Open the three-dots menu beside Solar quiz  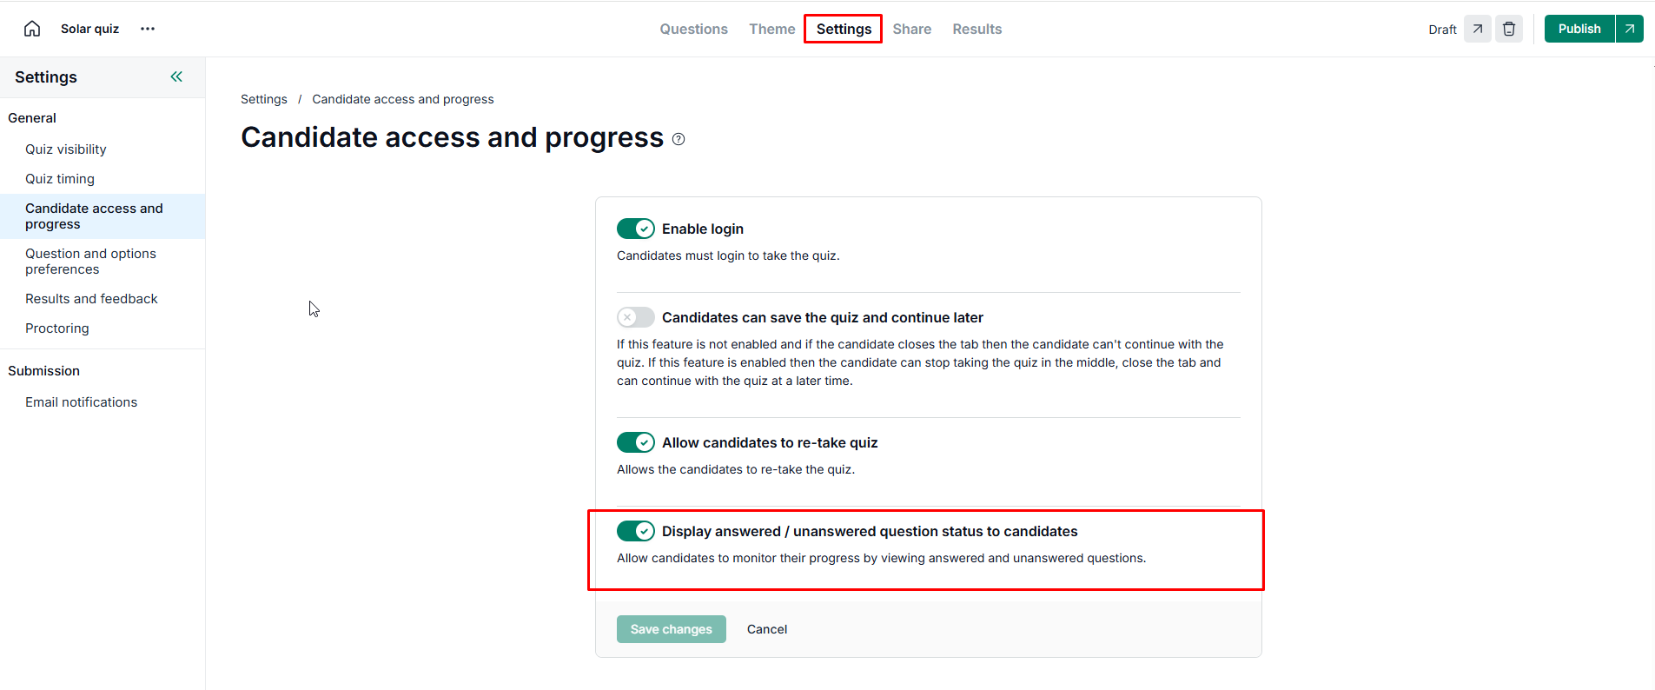(x=148, y=29)
